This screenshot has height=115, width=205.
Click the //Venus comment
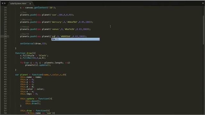point(25,27)
